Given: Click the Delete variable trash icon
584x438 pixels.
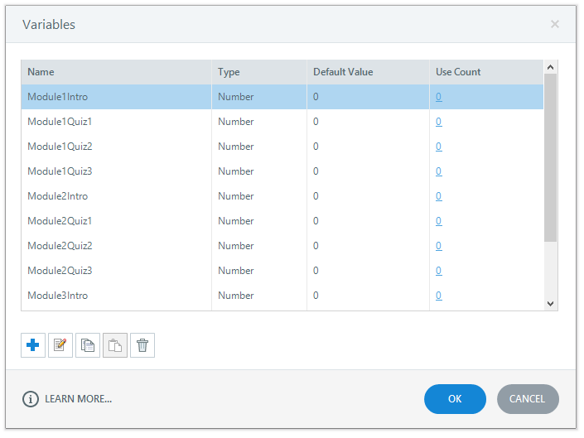Looking at the screenshot, I should click(x=142, y=345).
